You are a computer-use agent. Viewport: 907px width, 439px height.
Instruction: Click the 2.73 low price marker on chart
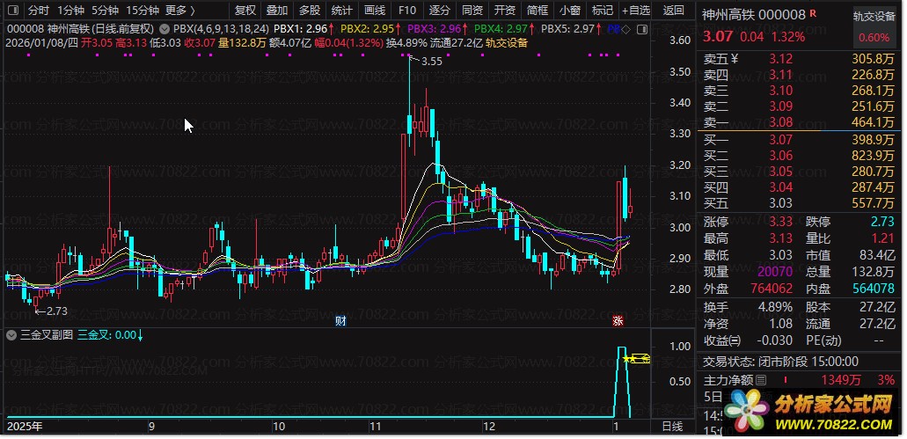click(x=55, y=311)
